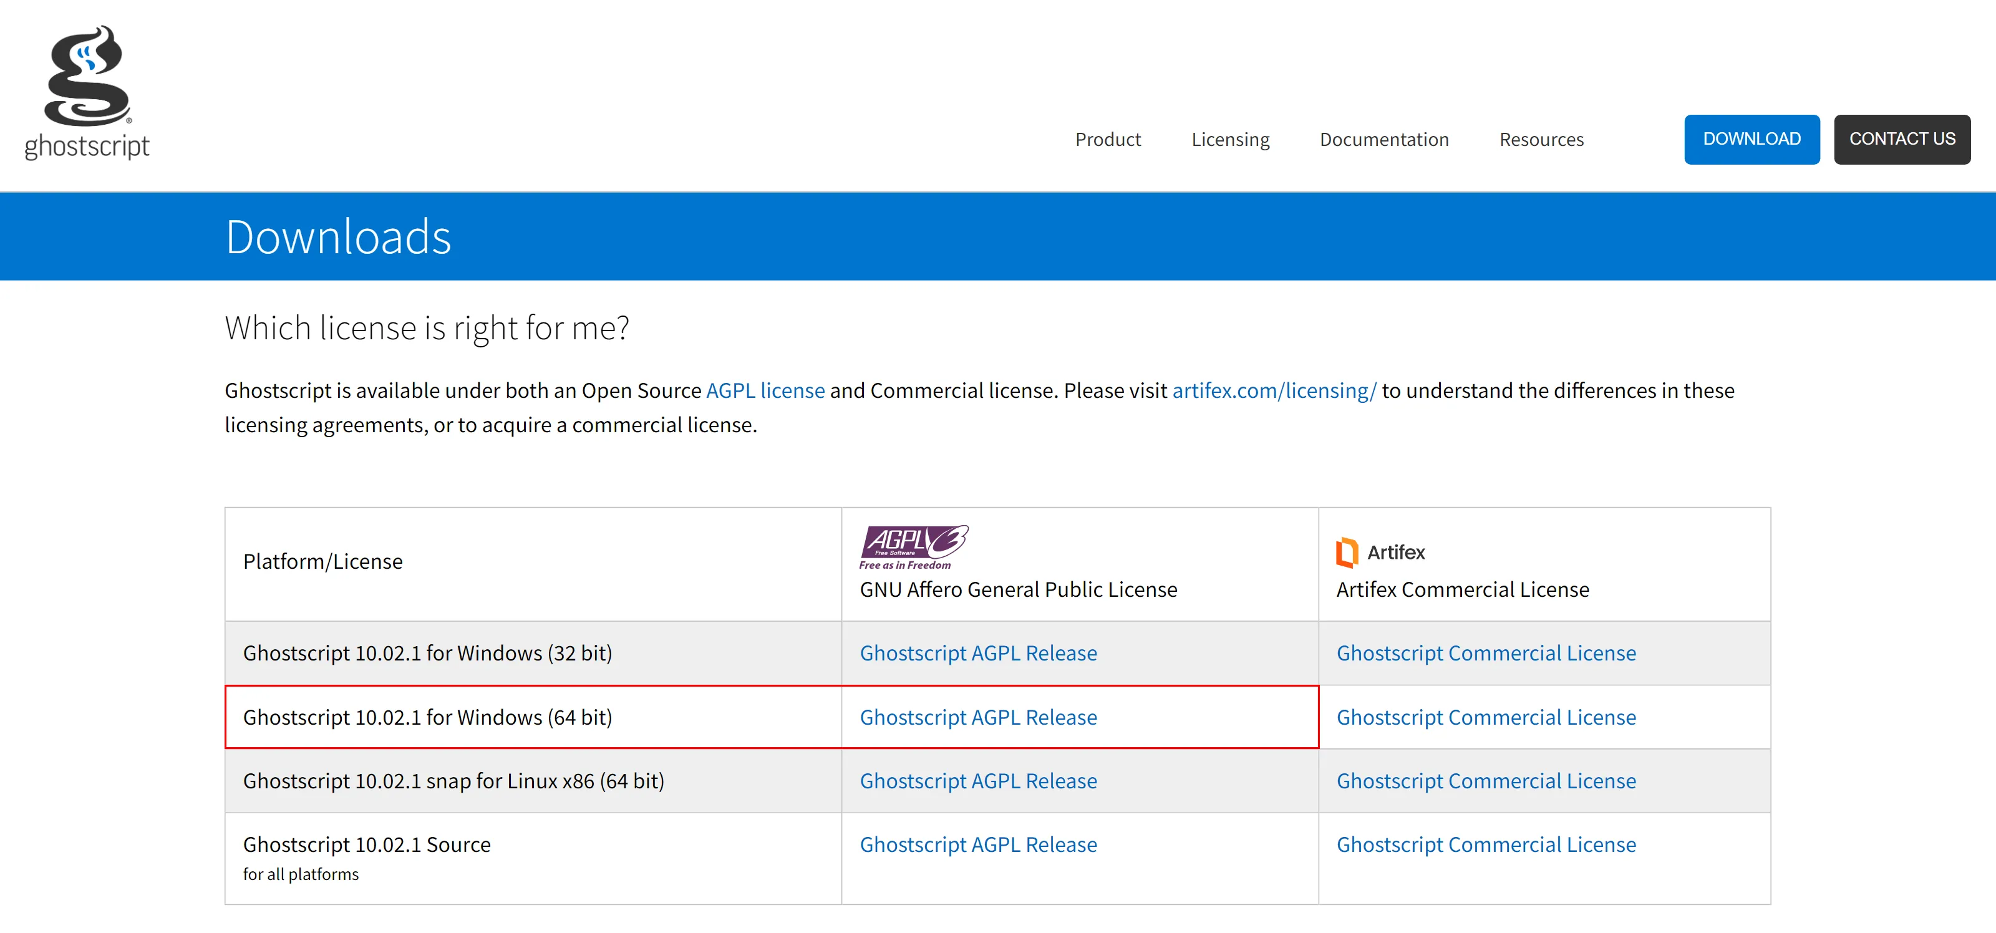Download AGPL Release for Windows 64 bit

point(978,718)
